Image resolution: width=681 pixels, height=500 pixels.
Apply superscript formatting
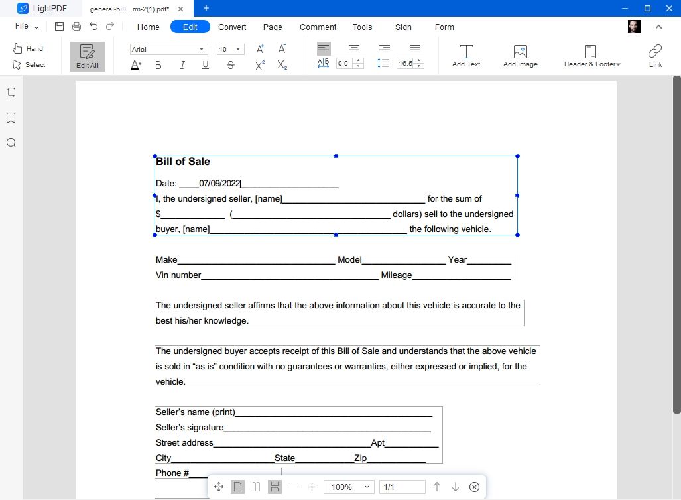[260, 65]
